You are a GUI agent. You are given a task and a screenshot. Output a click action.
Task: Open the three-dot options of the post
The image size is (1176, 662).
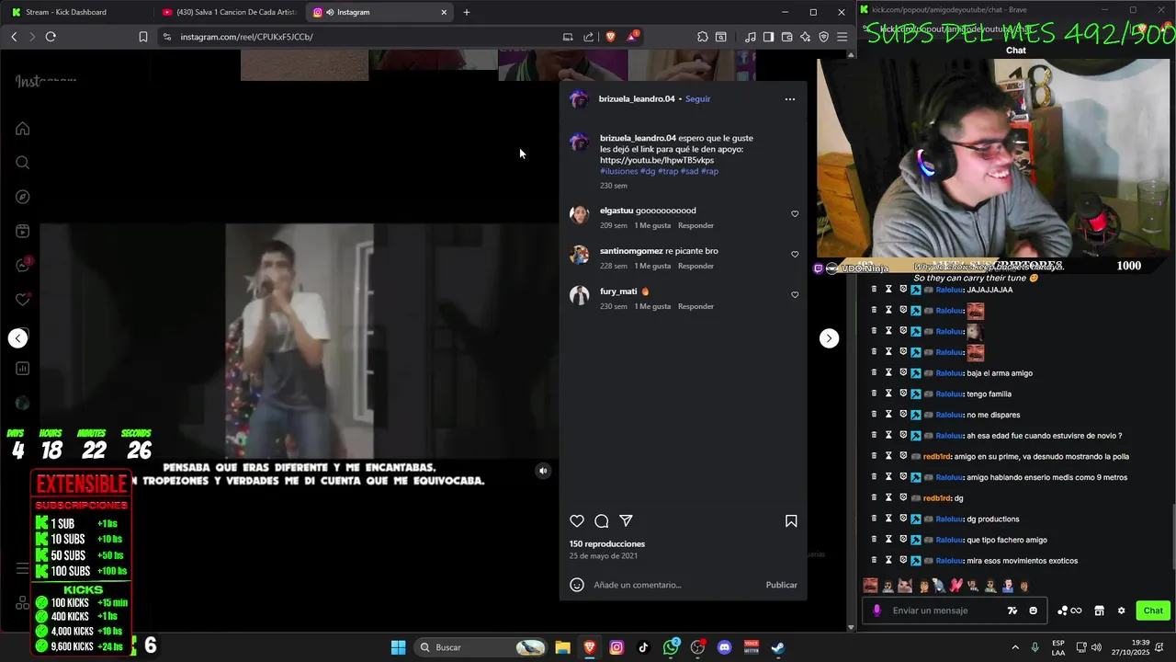click(789, 99)
